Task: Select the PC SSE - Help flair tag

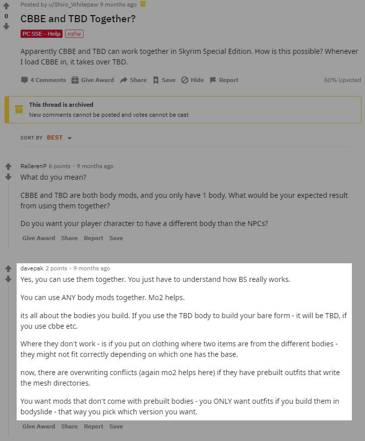Action: pos(41,34)
